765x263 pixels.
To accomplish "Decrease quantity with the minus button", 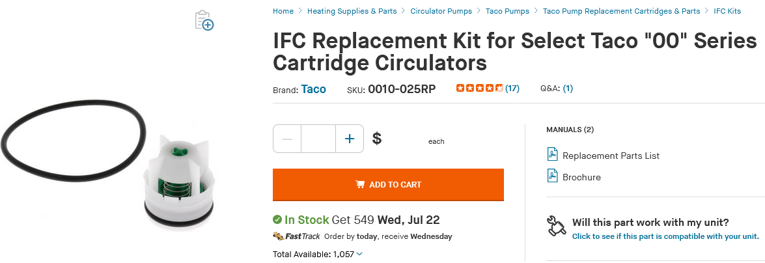I will coord(287,139).
